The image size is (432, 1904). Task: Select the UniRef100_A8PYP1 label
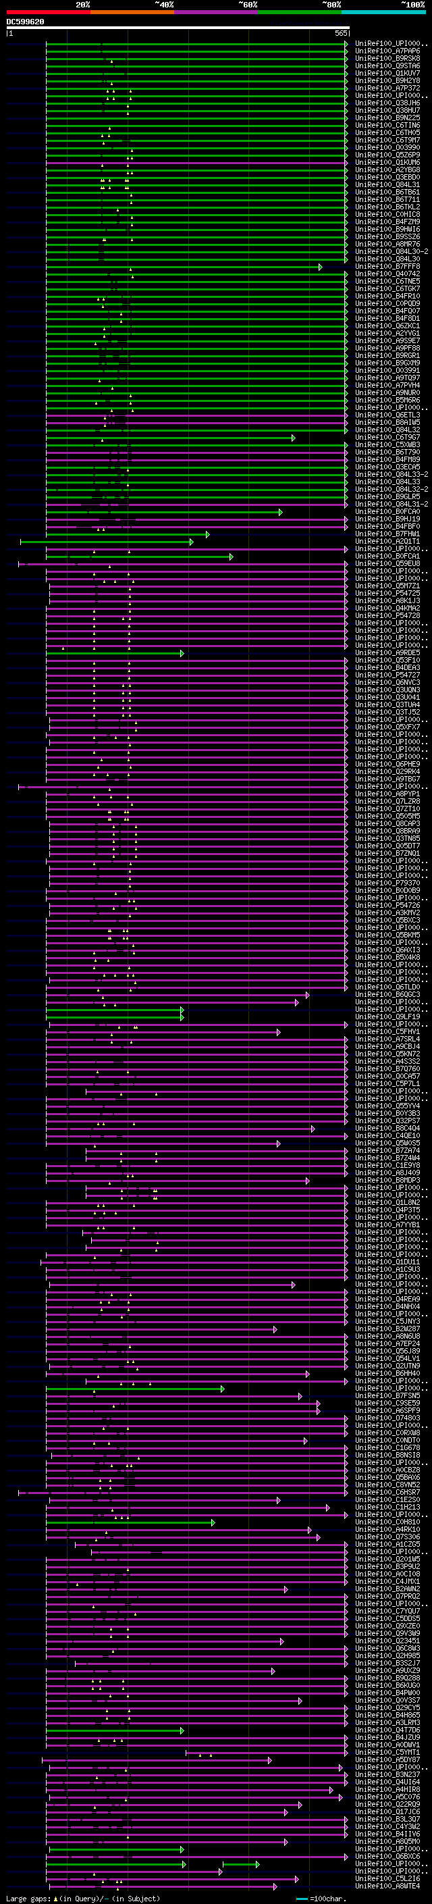pyautogui.click(x=387, y=794)
